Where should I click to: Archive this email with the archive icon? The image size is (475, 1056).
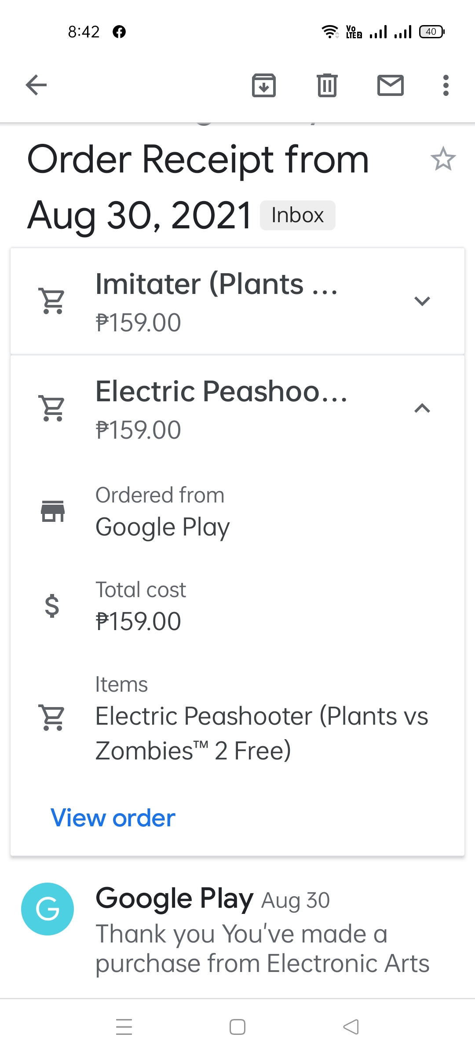pyautogui.click(x=263, y=85)
